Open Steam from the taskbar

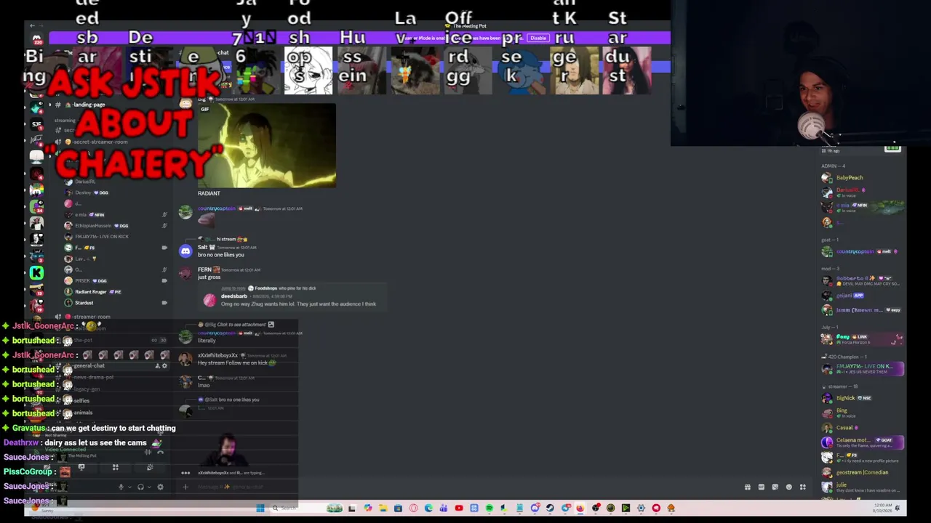coord(550,508)
